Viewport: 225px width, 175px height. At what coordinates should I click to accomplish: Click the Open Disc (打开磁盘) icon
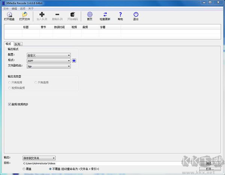coord(9,15)
